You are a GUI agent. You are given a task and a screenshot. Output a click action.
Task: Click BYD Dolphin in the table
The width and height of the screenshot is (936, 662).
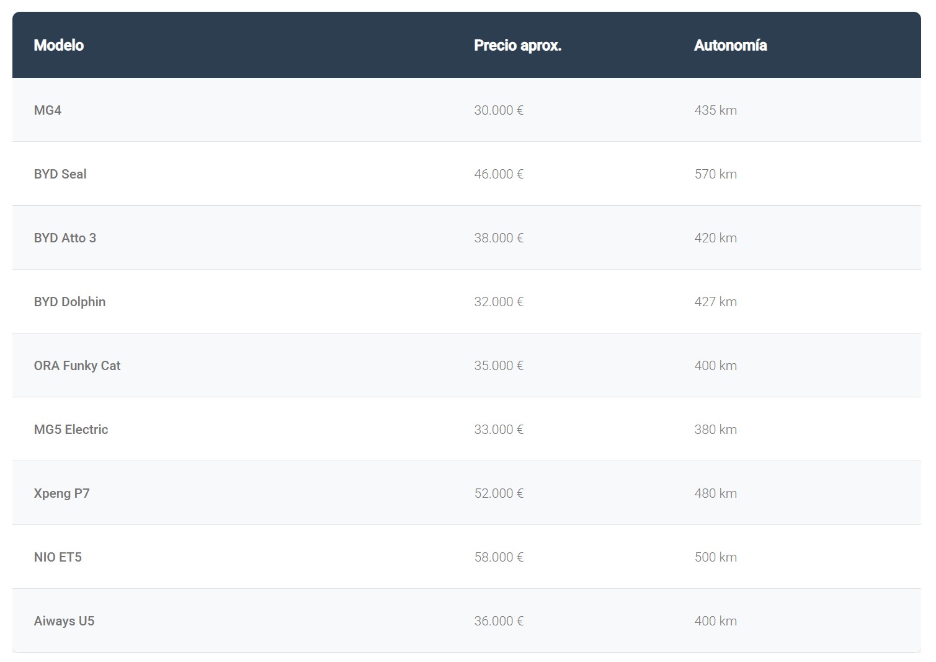pyautogui.click(x=69, y=302)
